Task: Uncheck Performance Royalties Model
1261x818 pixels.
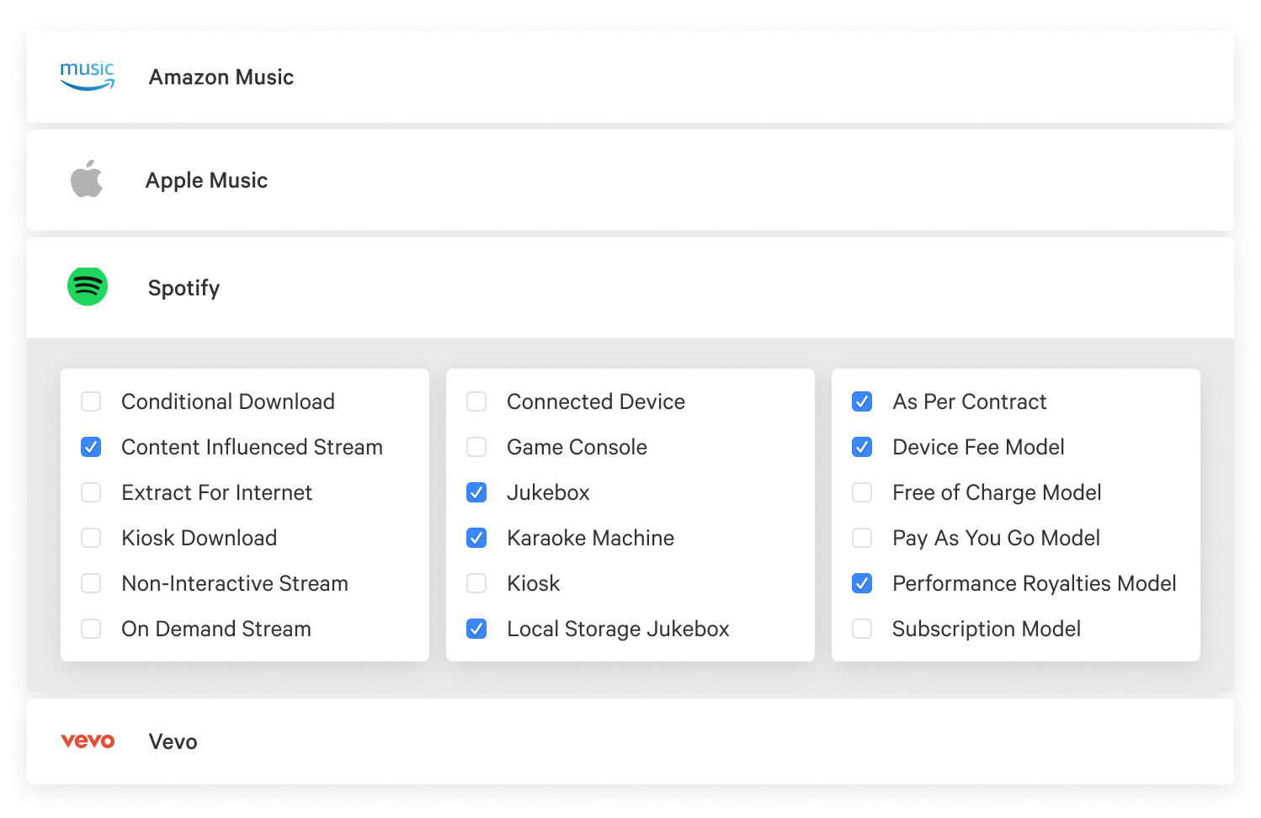Action: pos(862,583)
